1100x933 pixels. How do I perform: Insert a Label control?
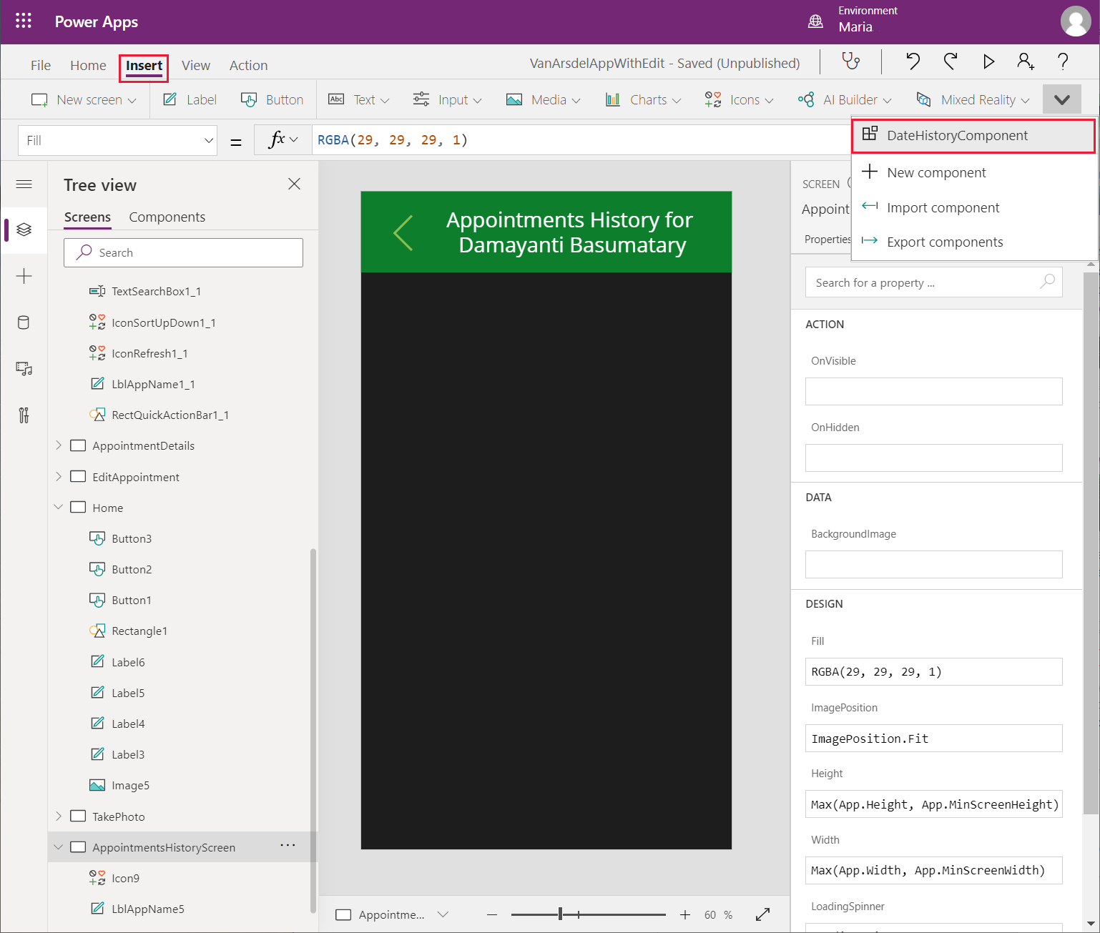click(190, 100)
